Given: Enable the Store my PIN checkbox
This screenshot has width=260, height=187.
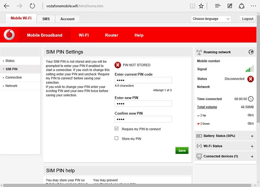Looking at the screenshot, I should coord(117,139).
